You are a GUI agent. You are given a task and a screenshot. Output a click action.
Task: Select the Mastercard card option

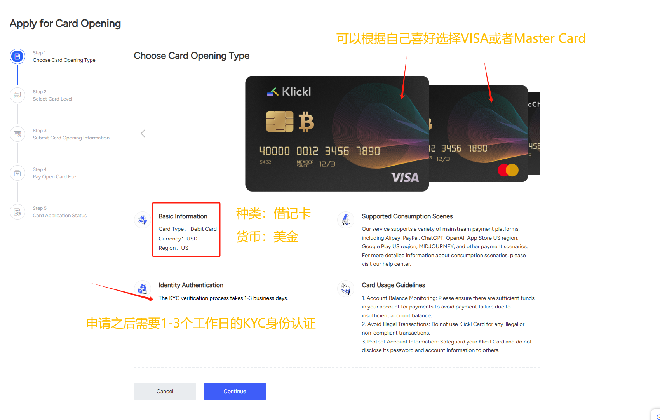[478, 134]
